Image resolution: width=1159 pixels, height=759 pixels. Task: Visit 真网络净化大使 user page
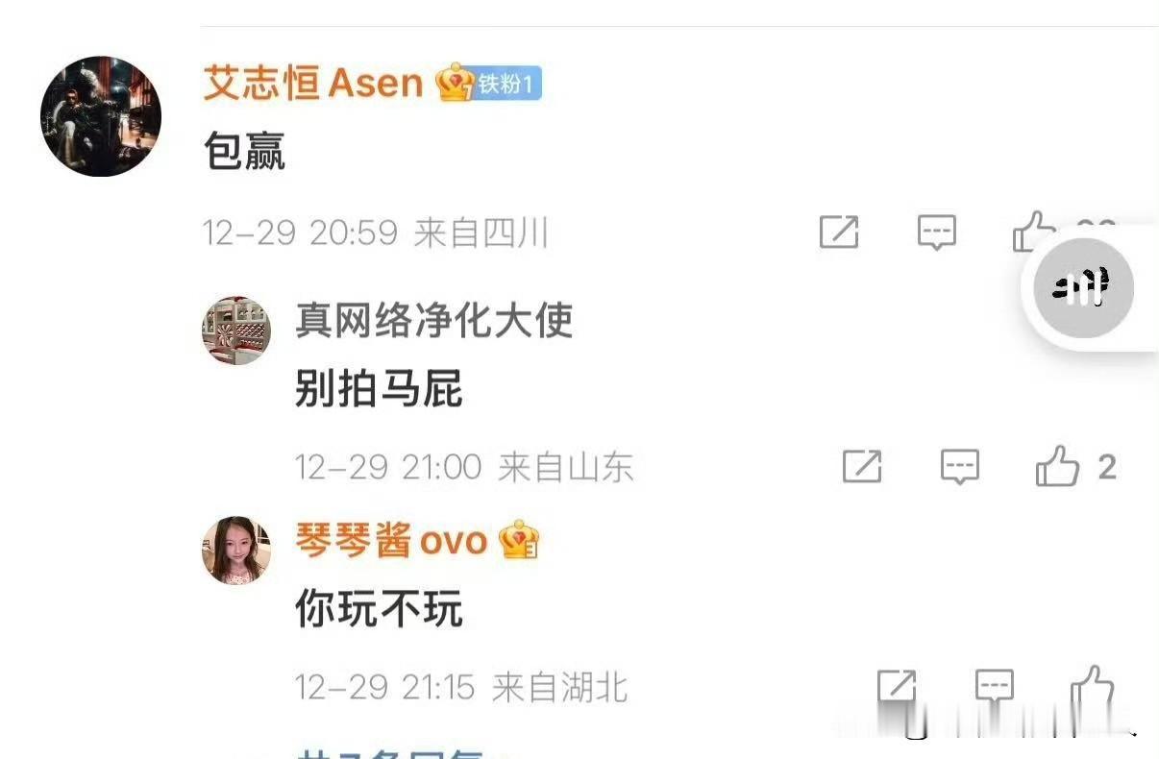(x=433, y=319)
